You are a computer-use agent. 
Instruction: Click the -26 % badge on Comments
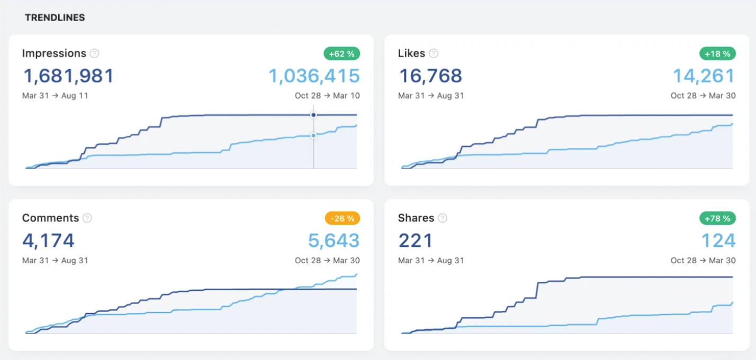(x=342, y=218)
